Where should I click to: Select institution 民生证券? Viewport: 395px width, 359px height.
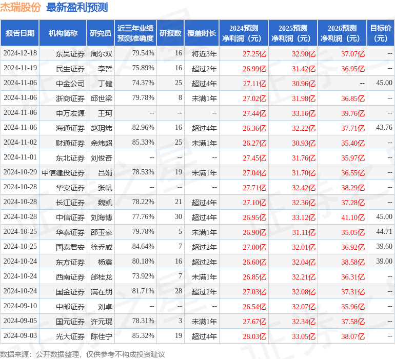70,69
